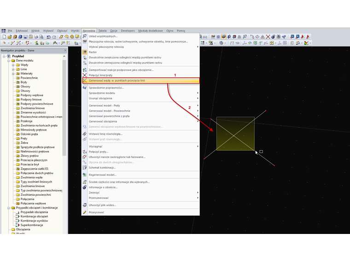350x262 pixels.
Task: Expand the Węzły tree node
Action: [13, 65]
